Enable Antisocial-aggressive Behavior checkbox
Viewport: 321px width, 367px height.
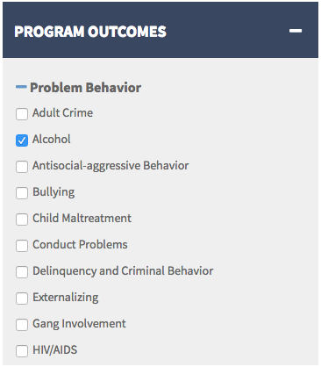22,167
